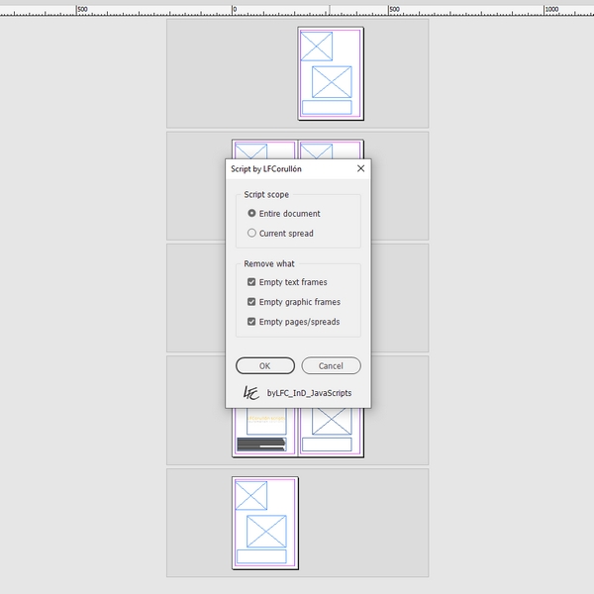Dismiss the dialog with Cancel
This screenshot has width=594, height=594.
pos(331,365)
